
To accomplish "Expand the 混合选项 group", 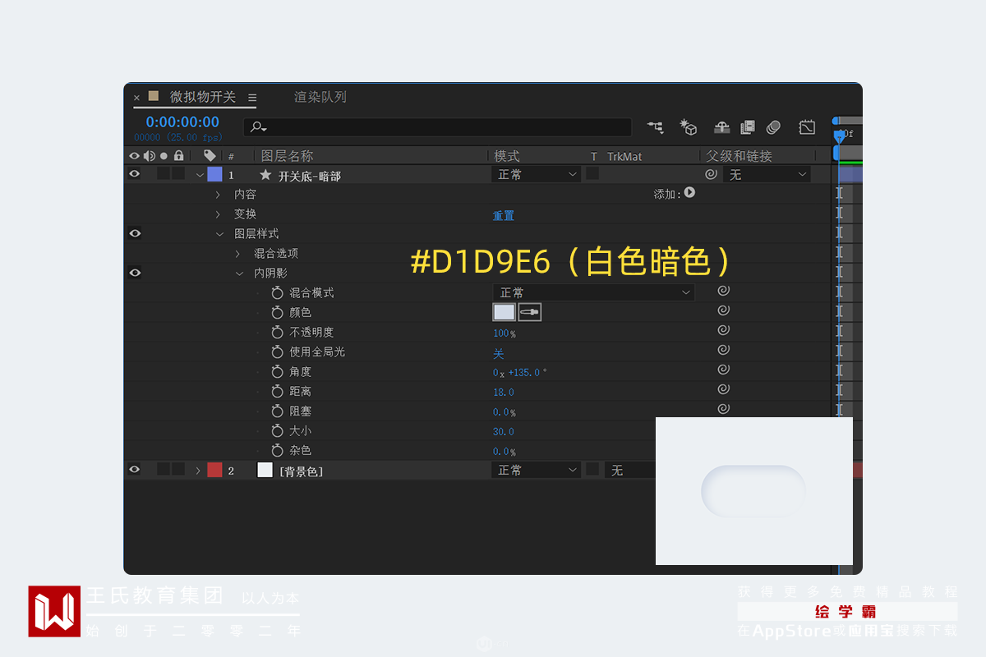I will point(237,254).
